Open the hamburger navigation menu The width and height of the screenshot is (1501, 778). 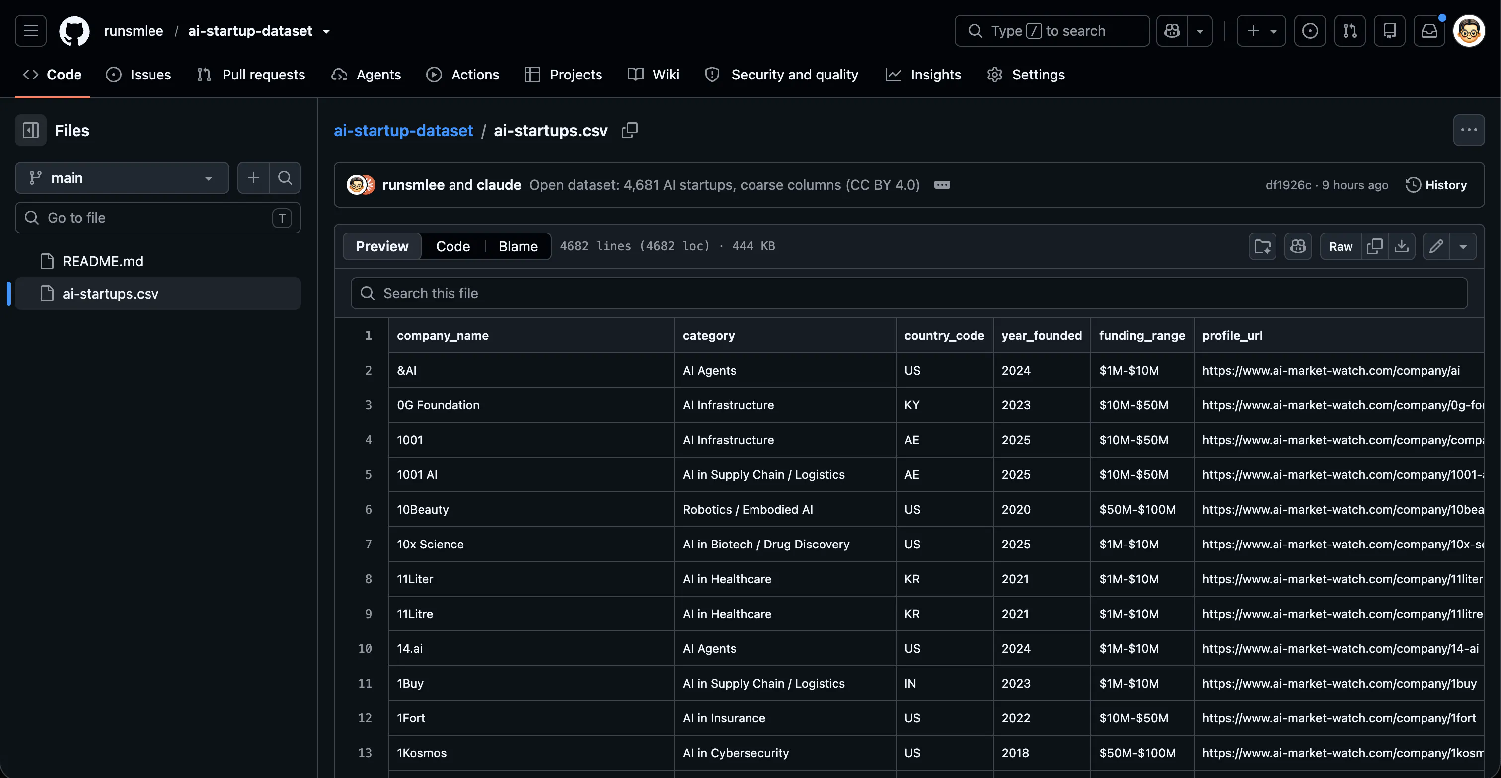click(x=30, y=30)
